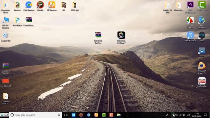Launch FastStone Capture from the desktop
Viewport: 210px width, 118px height.
190,20
